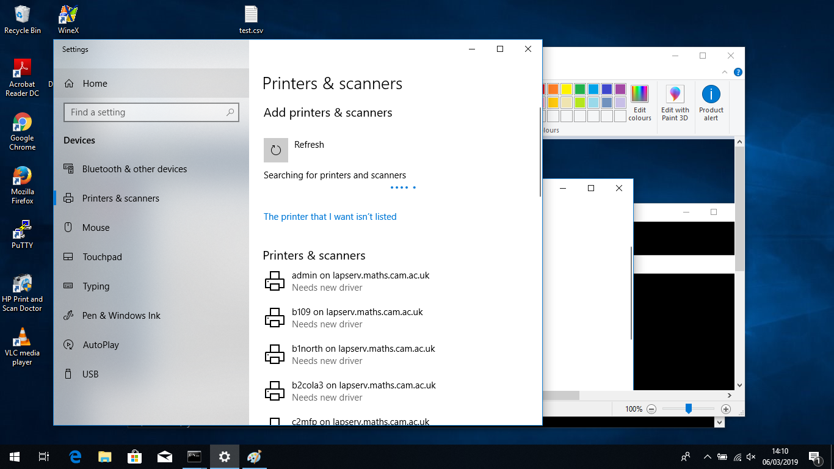
Task: Go to Bluetooth & other devices
Action: tap(134, 169)
